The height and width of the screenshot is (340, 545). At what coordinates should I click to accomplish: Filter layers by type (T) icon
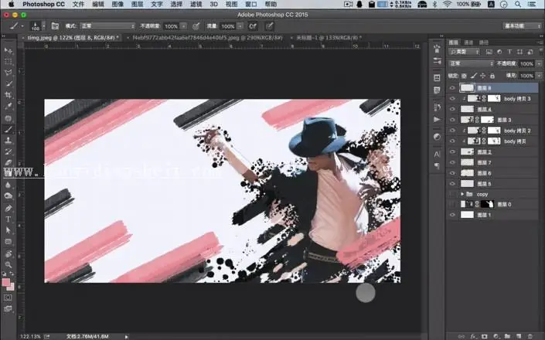click(509, 52)
